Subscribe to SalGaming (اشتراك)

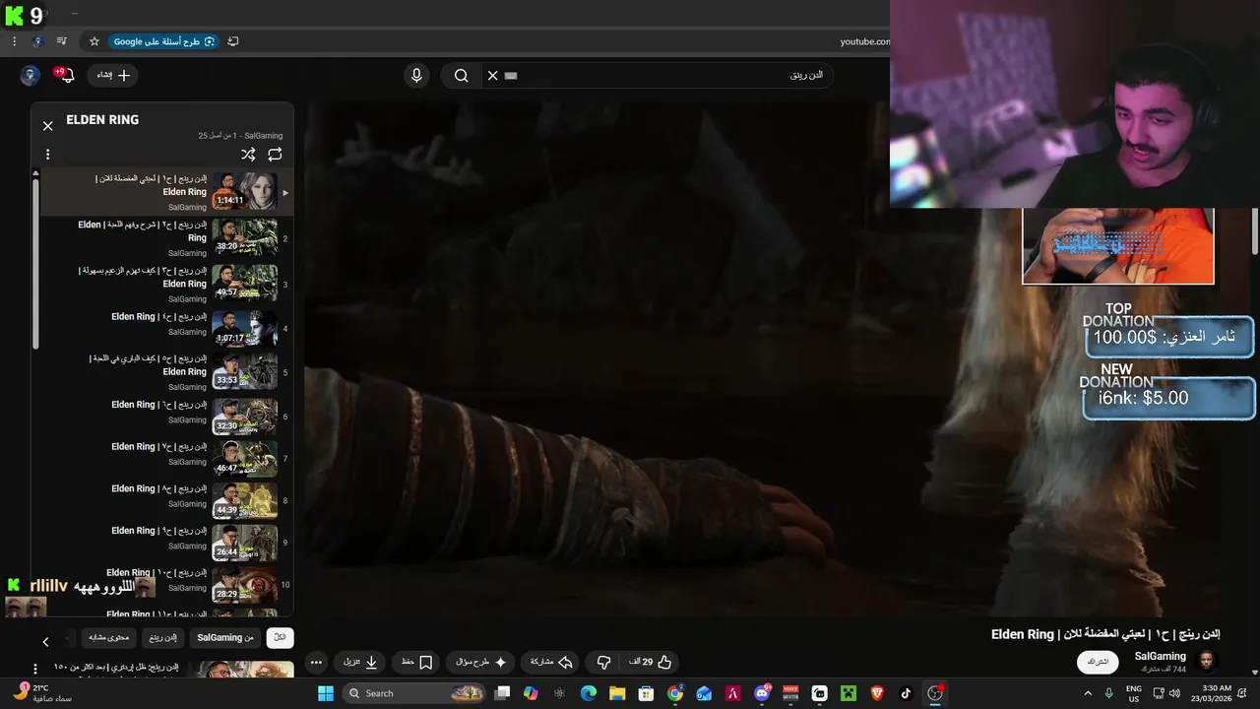(1098, 662)
